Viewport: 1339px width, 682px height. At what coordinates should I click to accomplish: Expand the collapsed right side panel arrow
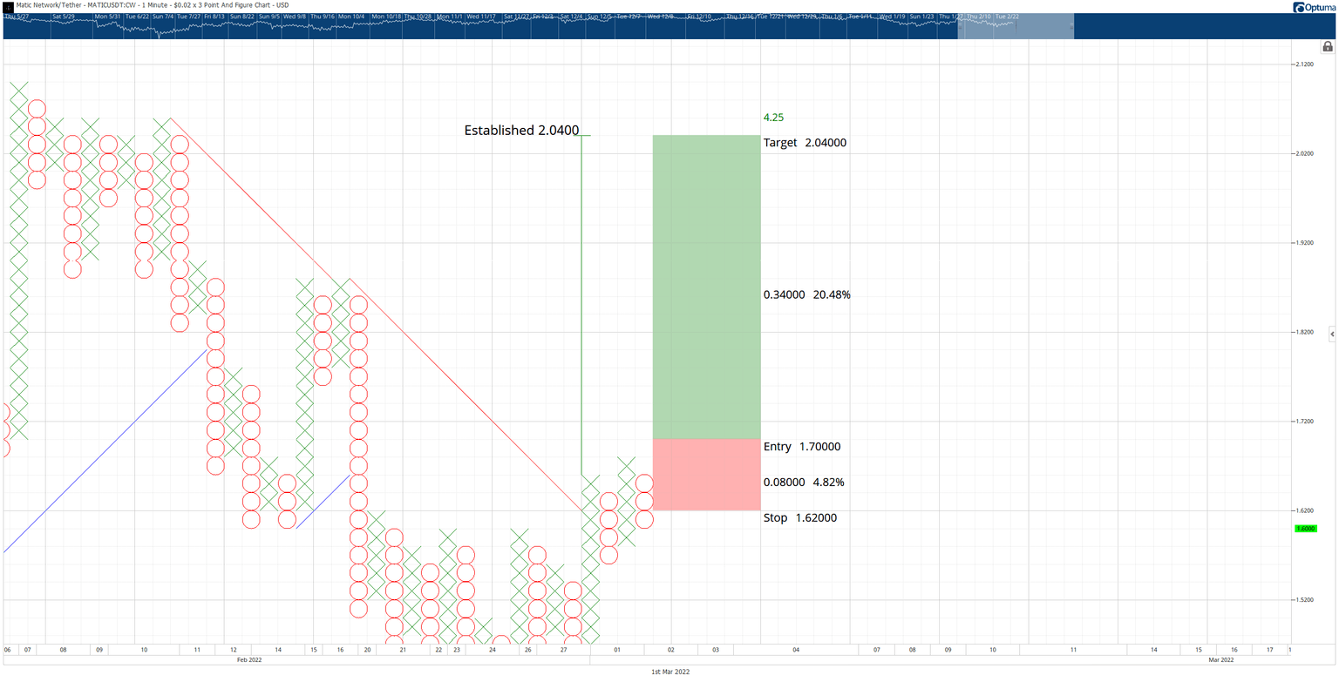pyautogui.click(x=1332, y=334)
